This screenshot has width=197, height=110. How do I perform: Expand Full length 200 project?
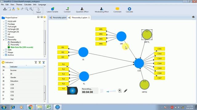coord(3,29)
